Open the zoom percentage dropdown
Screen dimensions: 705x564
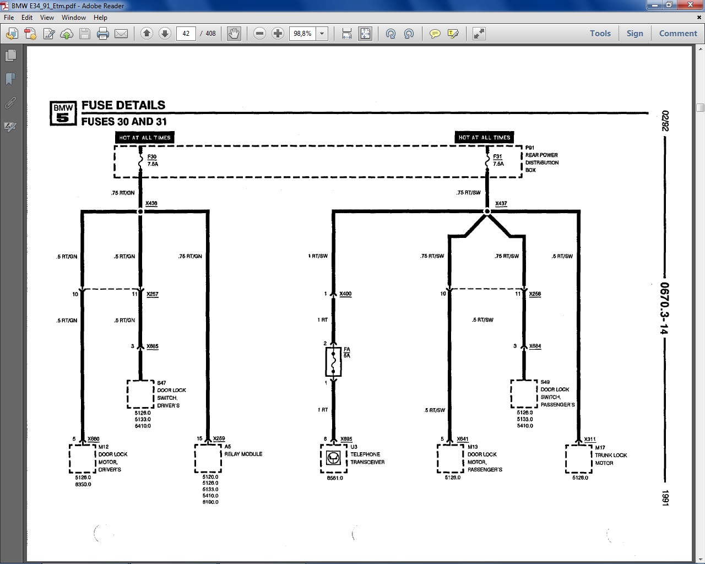tap(322, 34)
